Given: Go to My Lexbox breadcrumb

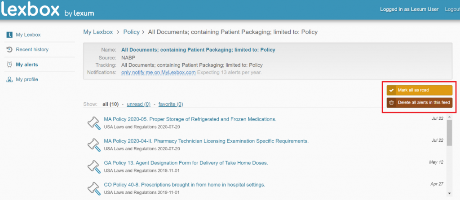Looking at the screenshot, I should tap(98, 32).
